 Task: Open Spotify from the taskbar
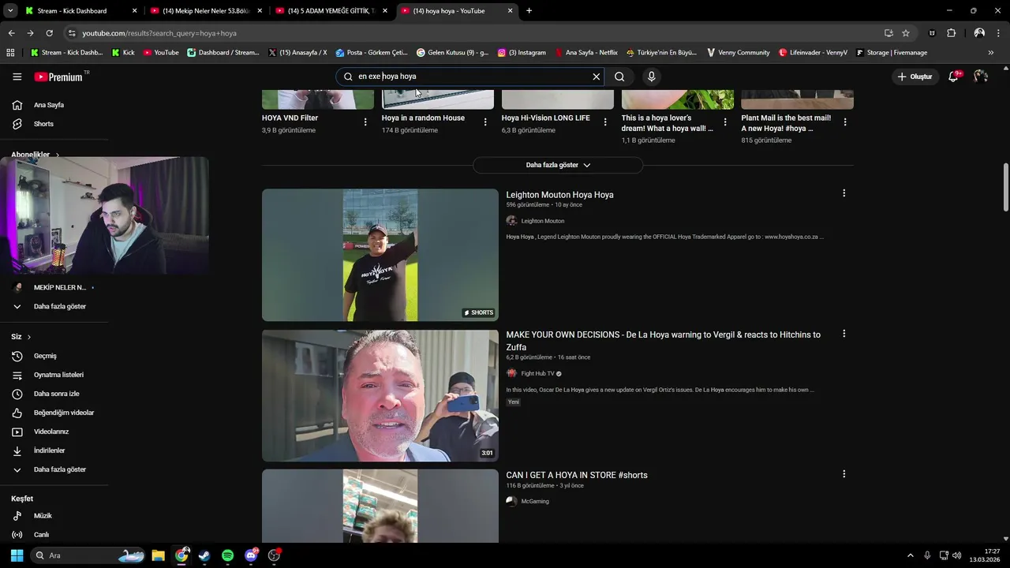tap(227, 555)
